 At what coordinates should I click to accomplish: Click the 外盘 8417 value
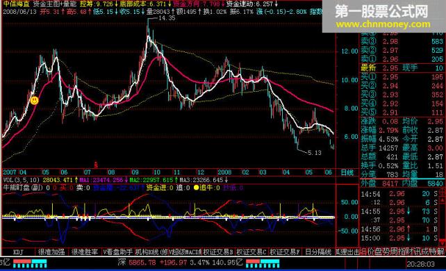coord(390,183)
